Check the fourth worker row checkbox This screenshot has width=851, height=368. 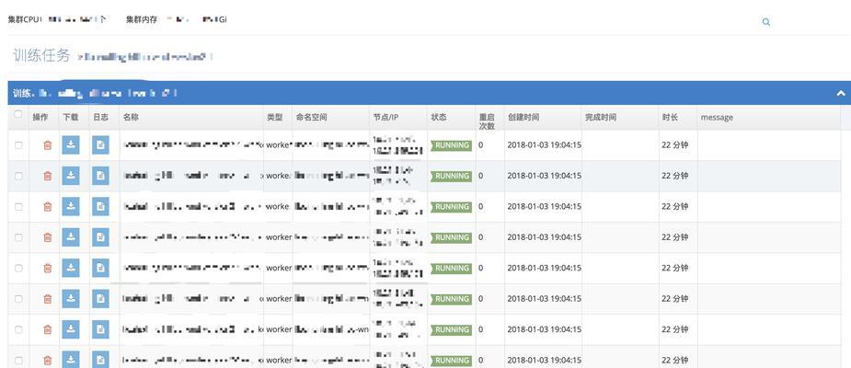18,237
